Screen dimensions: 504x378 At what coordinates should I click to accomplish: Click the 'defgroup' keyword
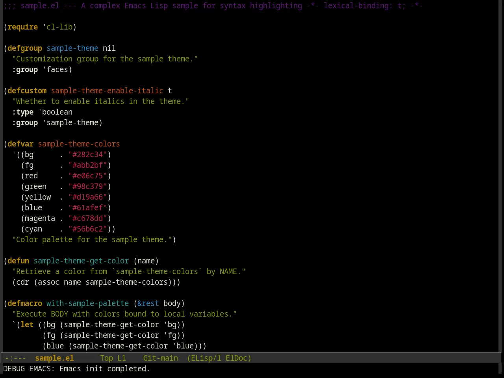click(25, 48)
